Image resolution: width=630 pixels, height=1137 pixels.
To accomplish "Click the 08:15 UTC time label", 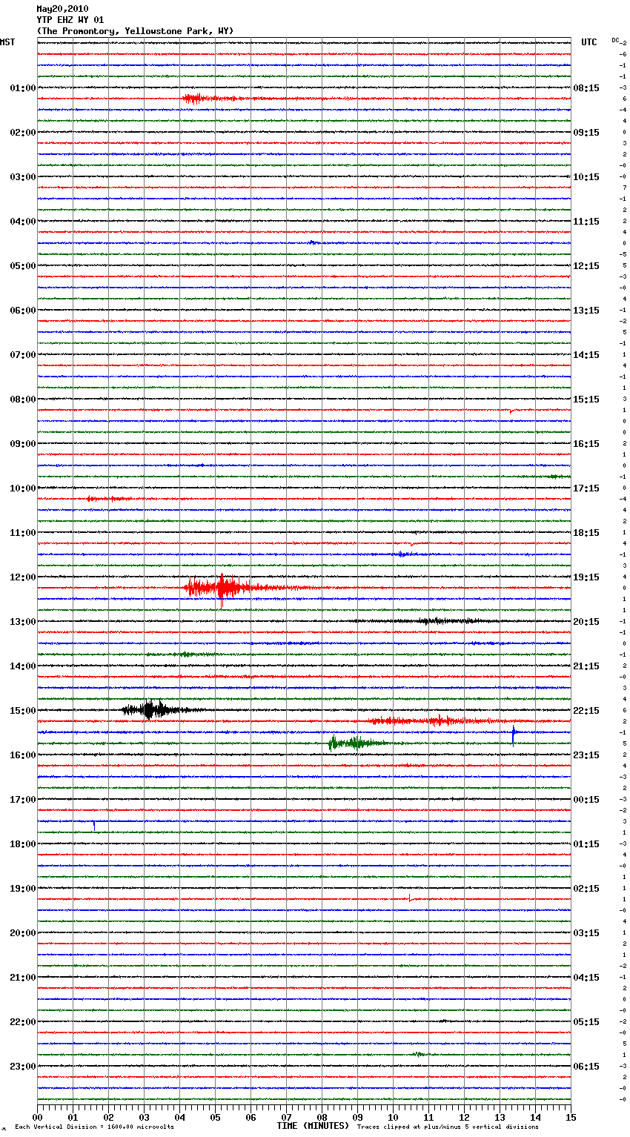I will 586,88.
